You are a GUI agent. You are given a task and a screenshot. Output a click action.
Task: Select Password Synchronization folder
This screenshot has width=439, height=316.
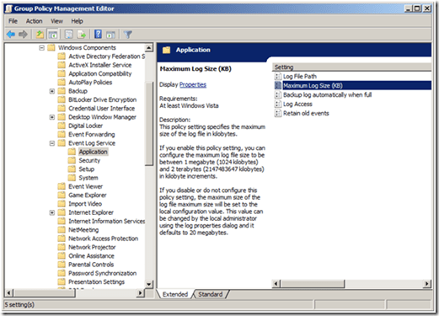tap(103, 273)
